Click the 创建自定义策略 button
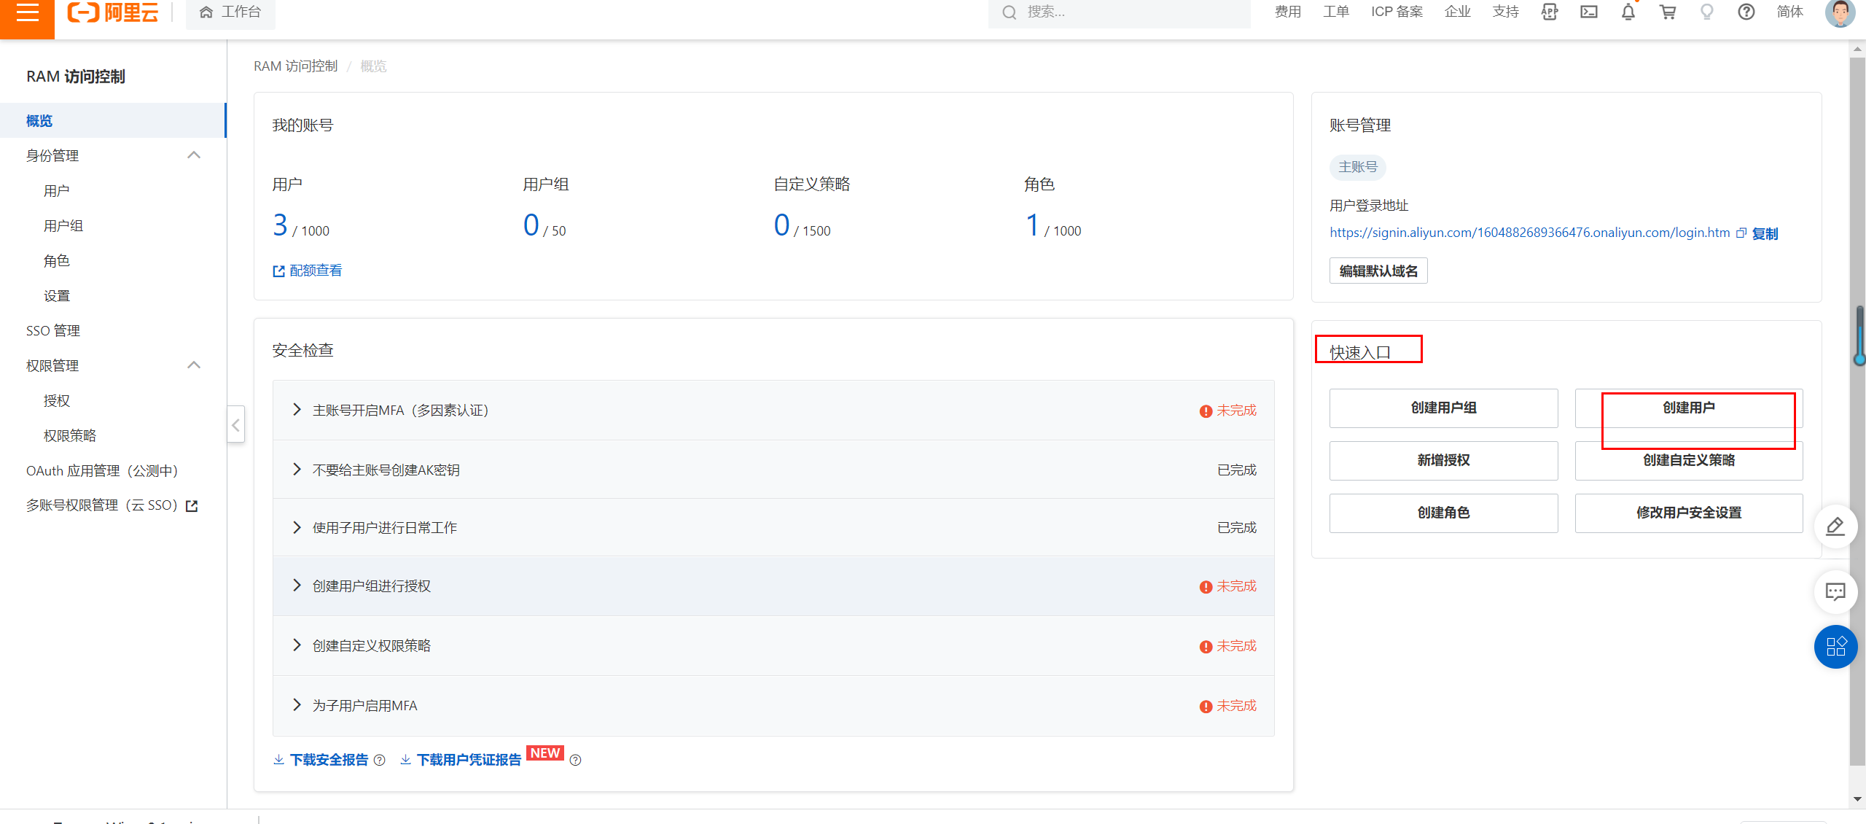This screenshot has width=1866, height=824. point(1688,461)
